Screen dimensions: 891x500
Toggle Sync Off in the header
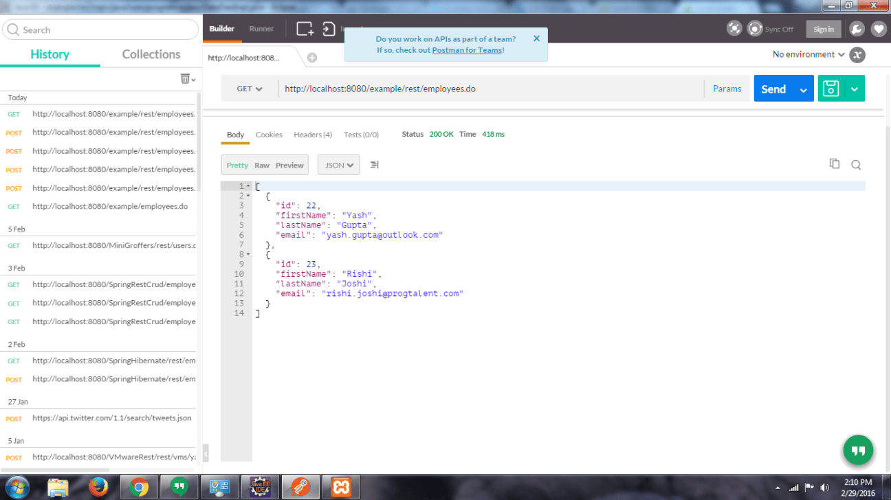(x=771, y=29)
